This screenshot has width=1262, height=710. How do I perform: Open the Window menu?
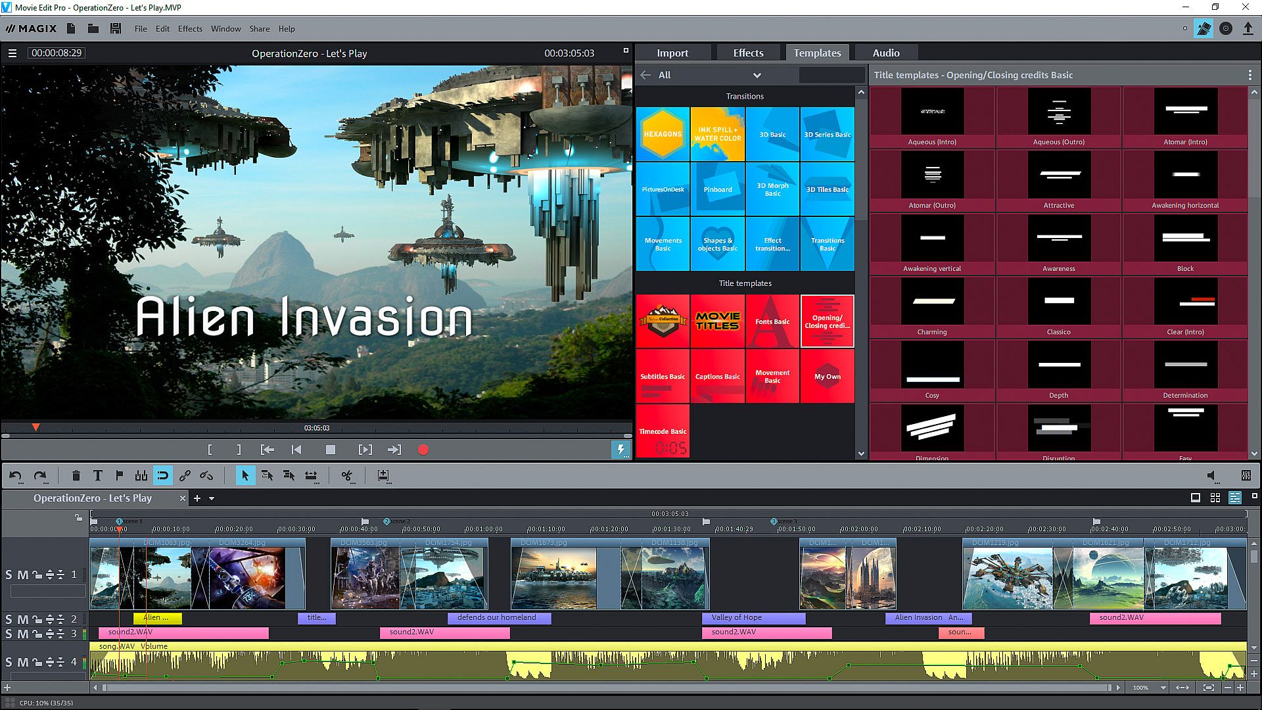point(225,29)
